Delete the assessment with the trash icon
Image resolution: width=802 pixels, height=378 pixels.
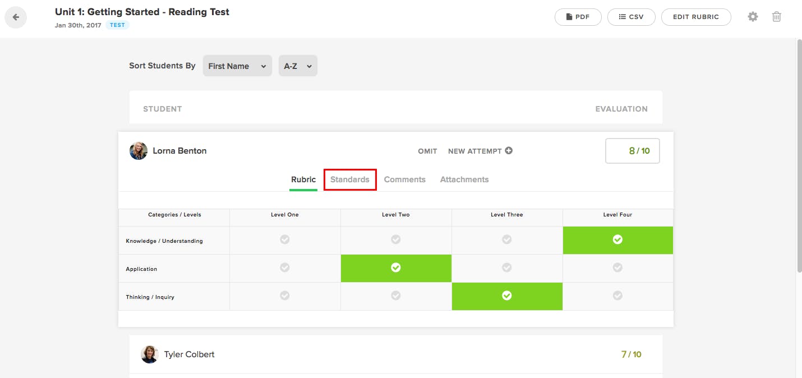point(776,17)
